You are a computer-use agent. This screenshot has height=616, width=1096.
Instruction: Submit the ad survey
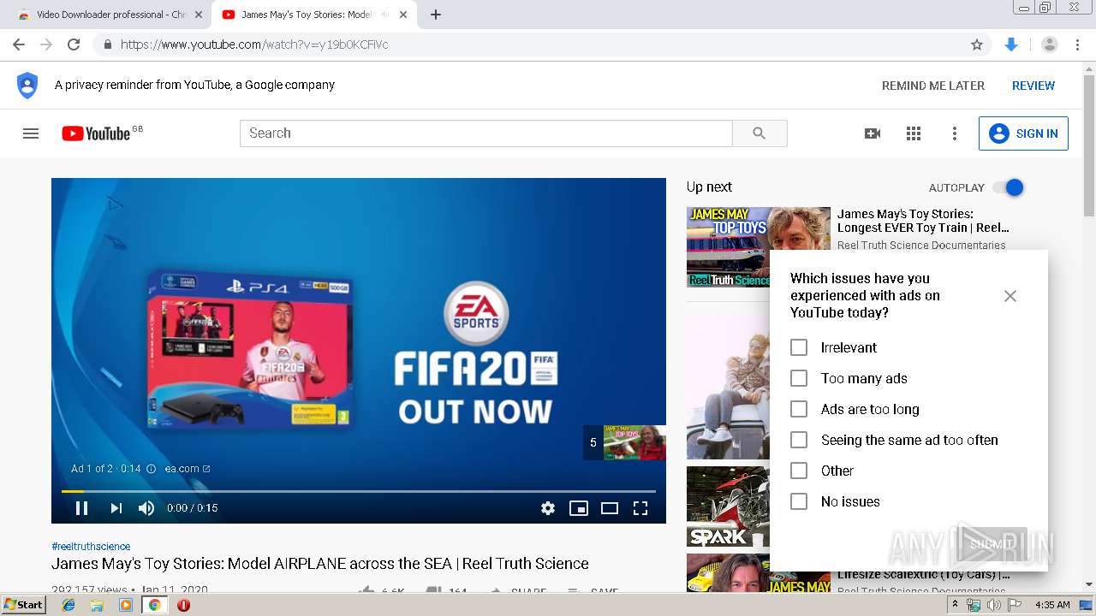(x=992, y=544)
